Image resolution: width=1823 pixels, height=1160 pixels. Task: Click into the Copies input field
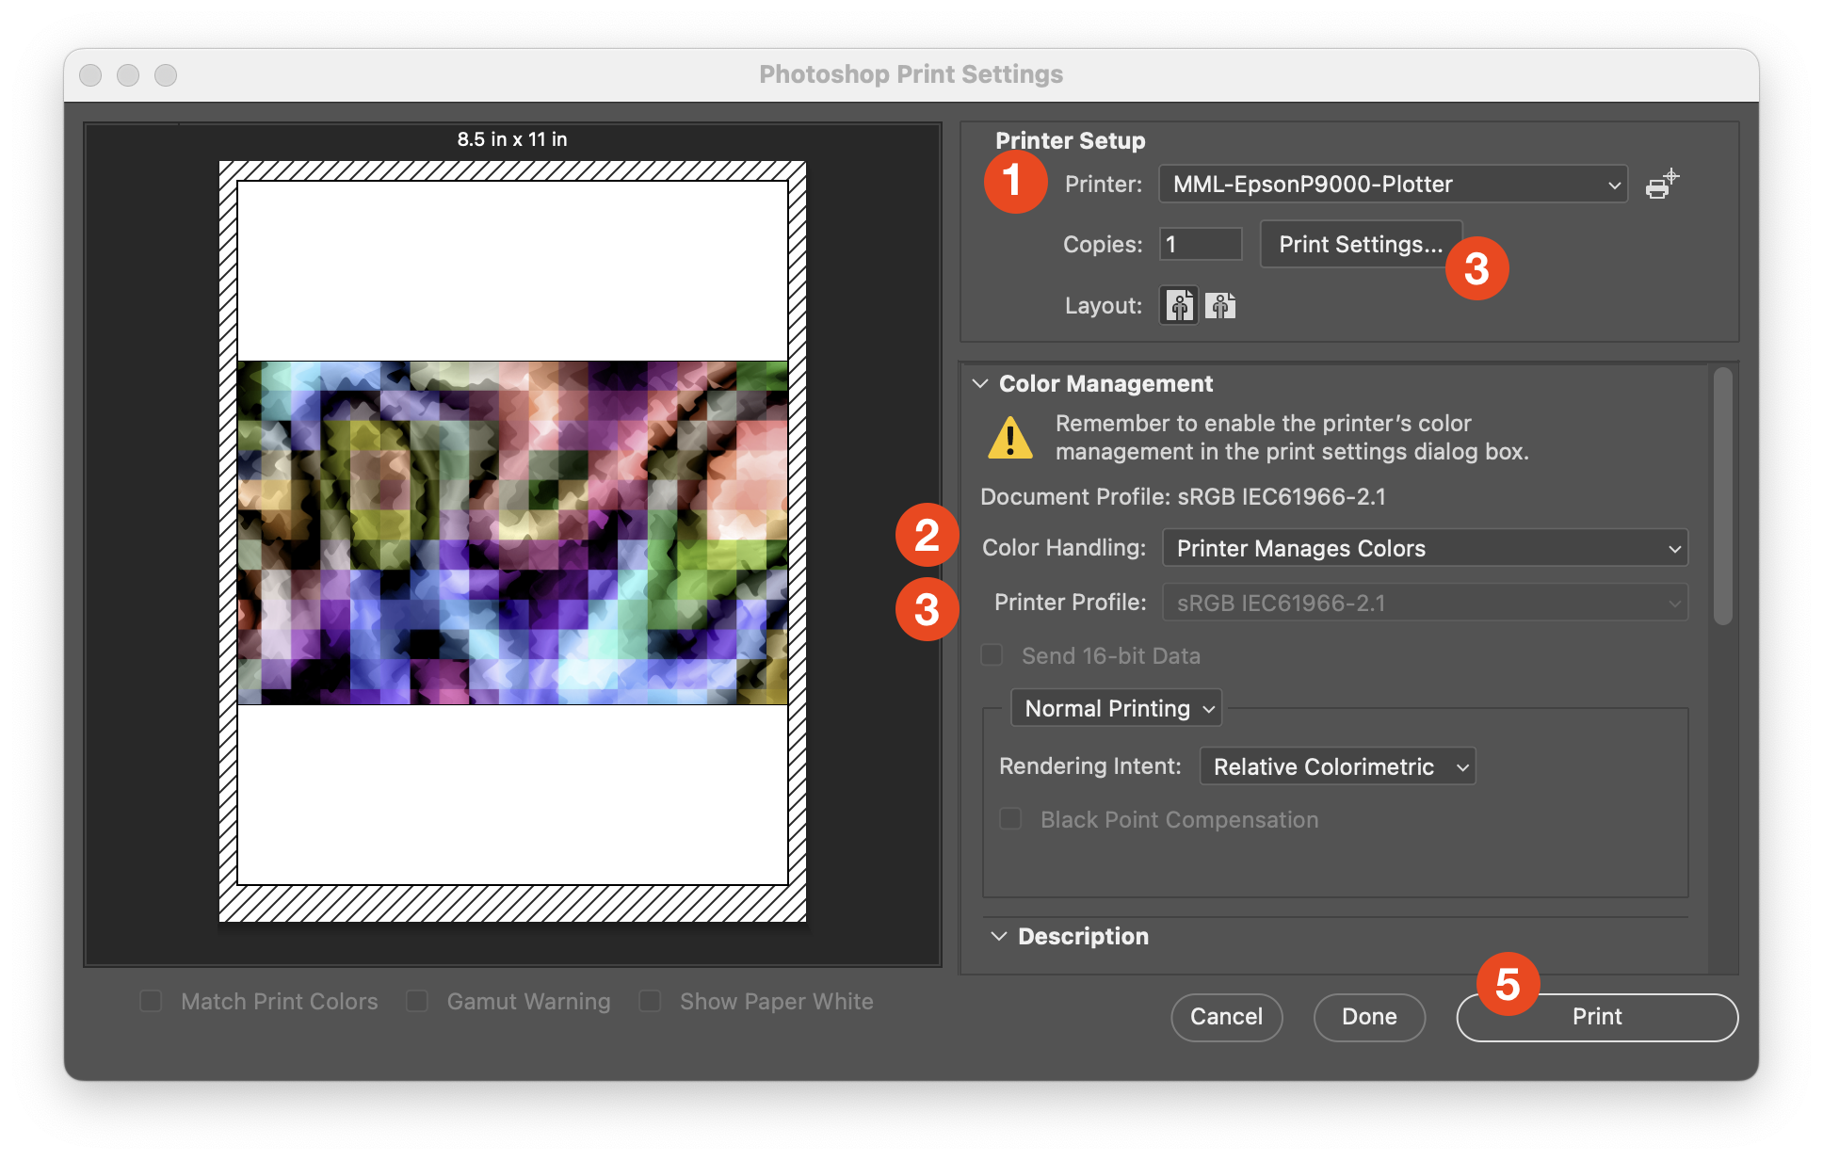click(1201, 245)
